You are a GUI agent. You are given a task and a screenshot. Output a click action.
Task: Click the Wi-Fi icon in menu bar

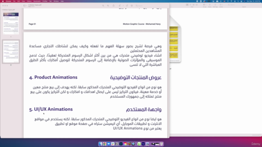231,1
